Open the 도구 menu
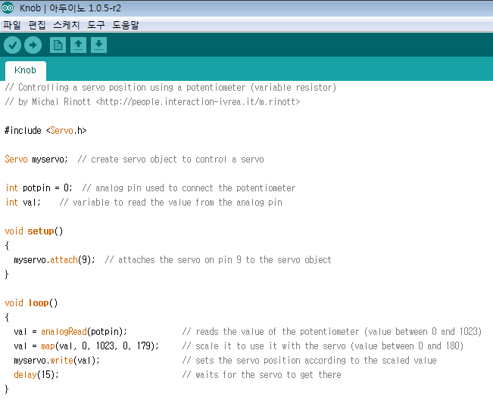Viewport: 493px width, 406px height. (x=96, y=25)
